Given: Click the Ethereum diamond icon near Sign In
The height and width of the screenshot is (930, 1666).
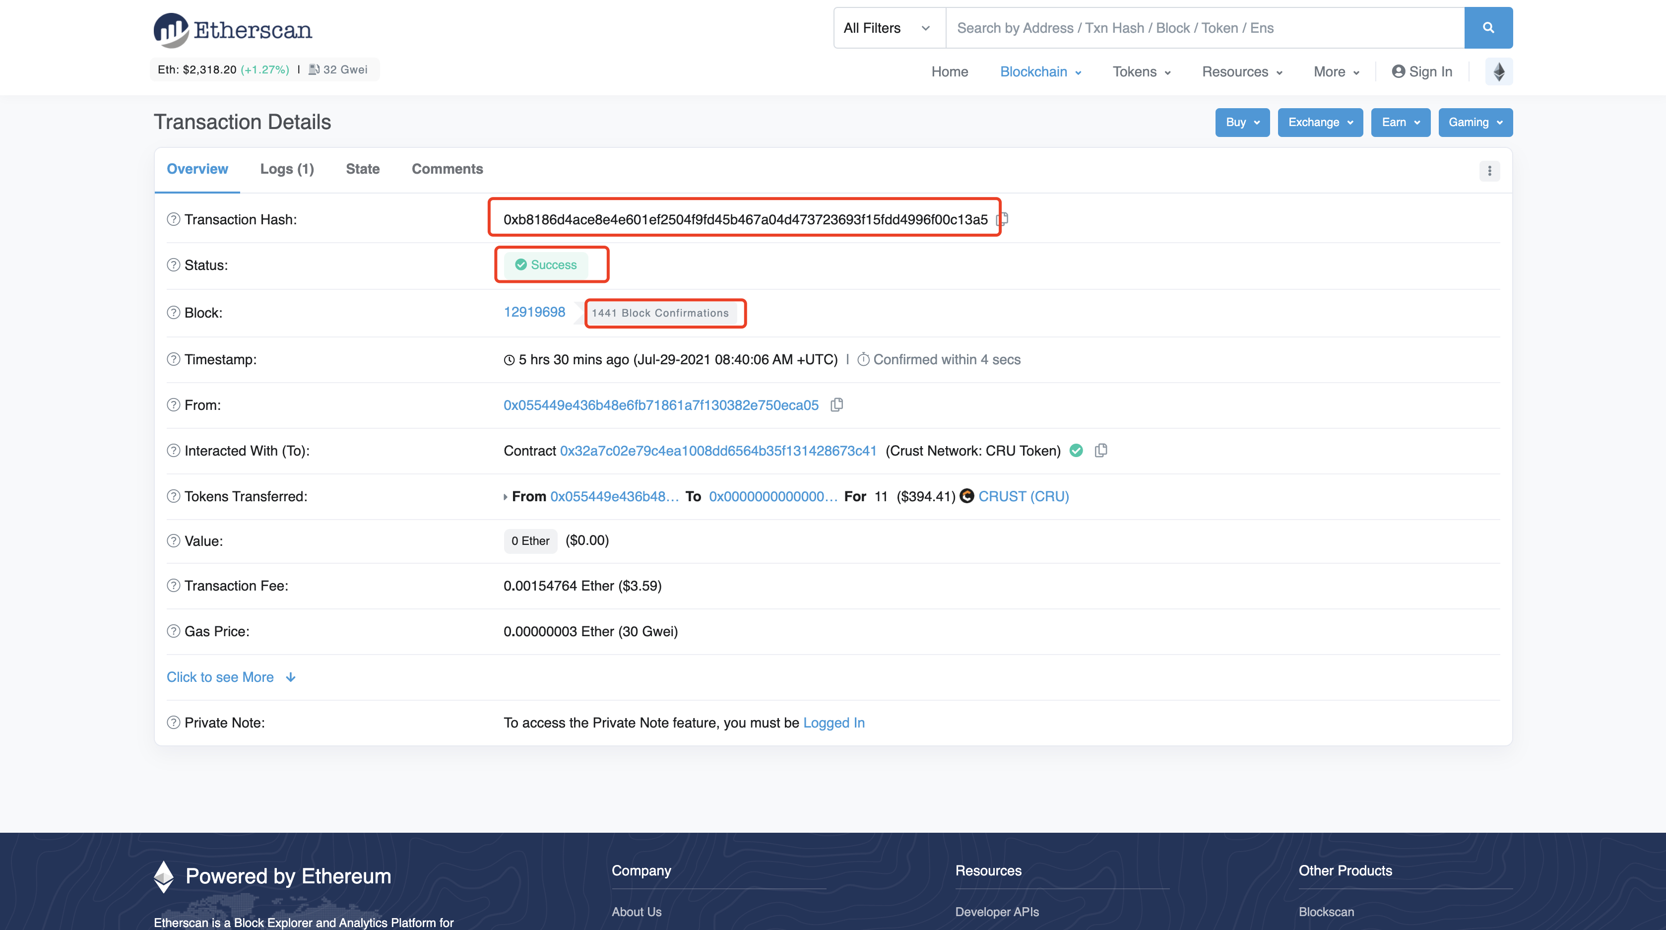Looking at the screenshot, I should click(x=1498, y=71).
